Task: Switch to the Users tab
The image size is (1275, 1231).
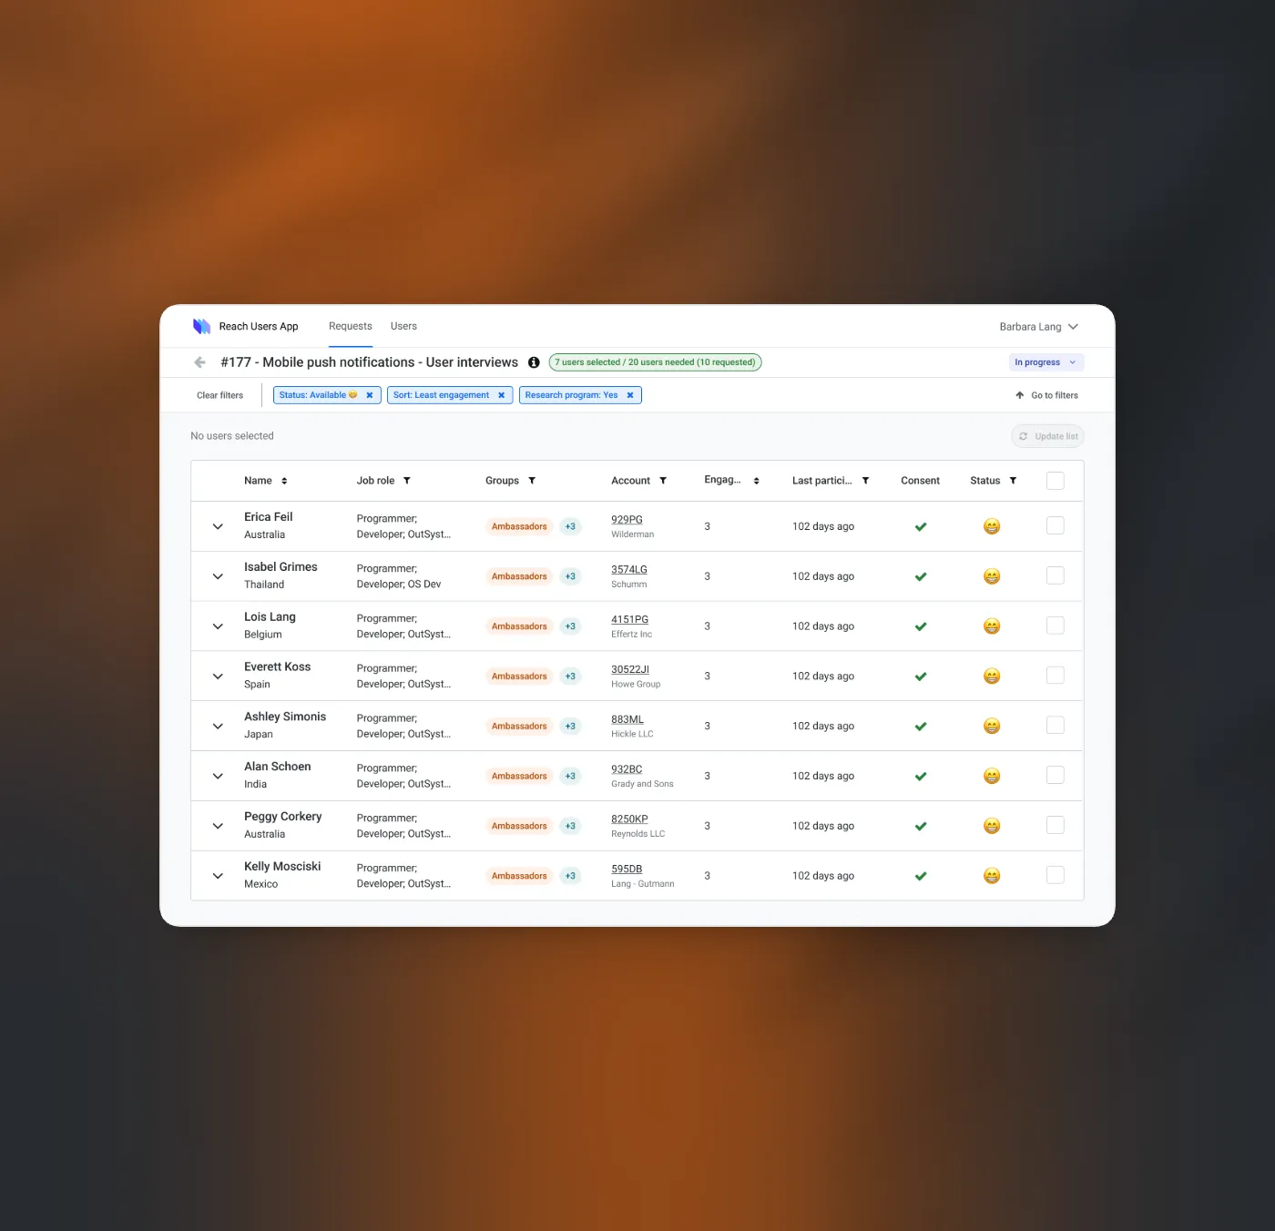Action: 403,326
